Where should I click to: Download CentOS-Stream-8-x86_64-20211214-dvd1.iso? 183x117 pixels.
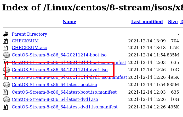[x=60, y=70]
